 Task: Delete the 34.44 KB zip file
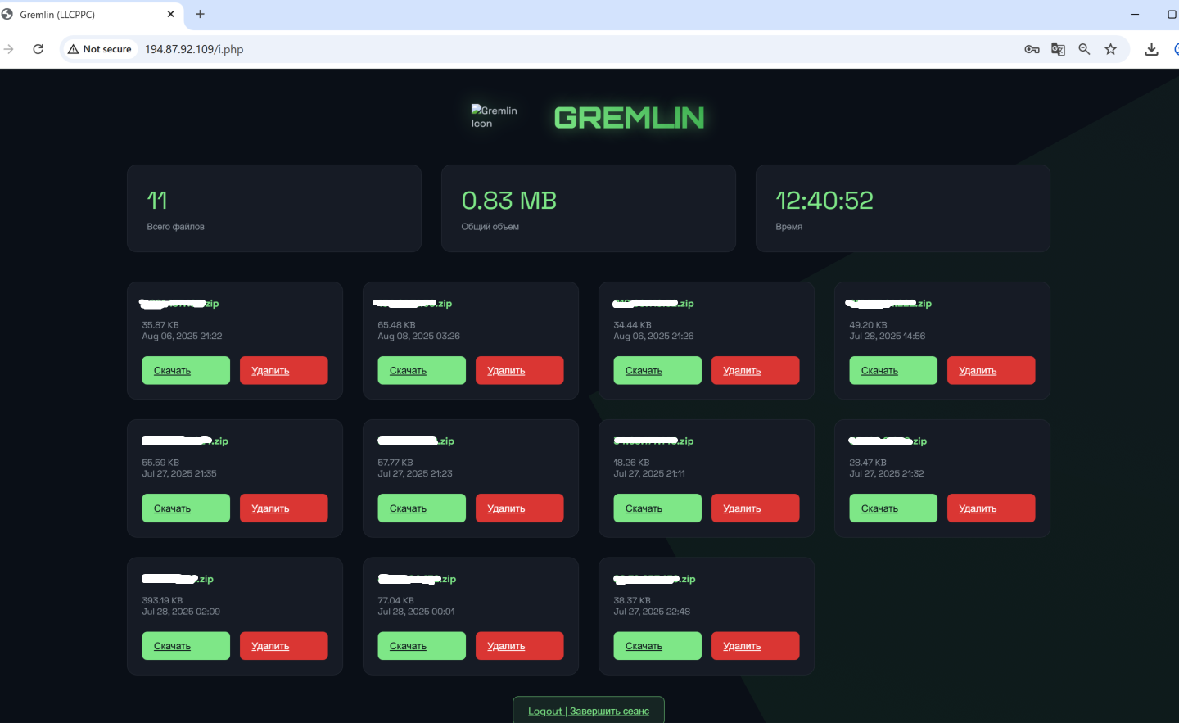click(x=756, y=370)
